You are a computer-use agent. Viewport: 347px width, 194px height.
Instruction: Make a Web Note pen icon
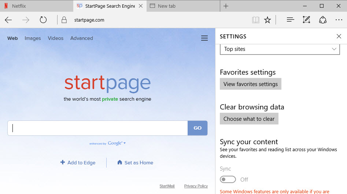click(307, 20)
